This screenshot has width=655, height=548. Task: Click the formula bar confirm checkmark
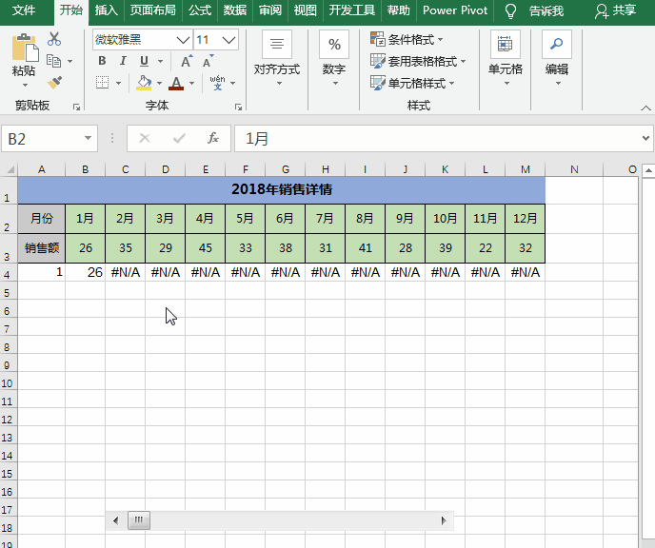pyautogui.click(x=179, y=138)
